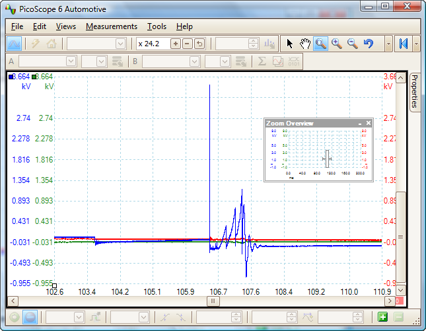Select the arrow pointer tool
Screen dimensions: 426x331
289,44
